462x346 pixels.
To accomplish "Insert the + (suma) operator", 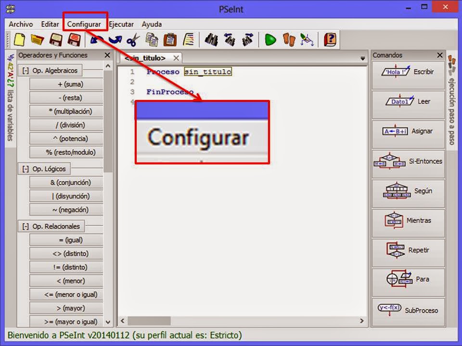I will (x=66, y=84).
